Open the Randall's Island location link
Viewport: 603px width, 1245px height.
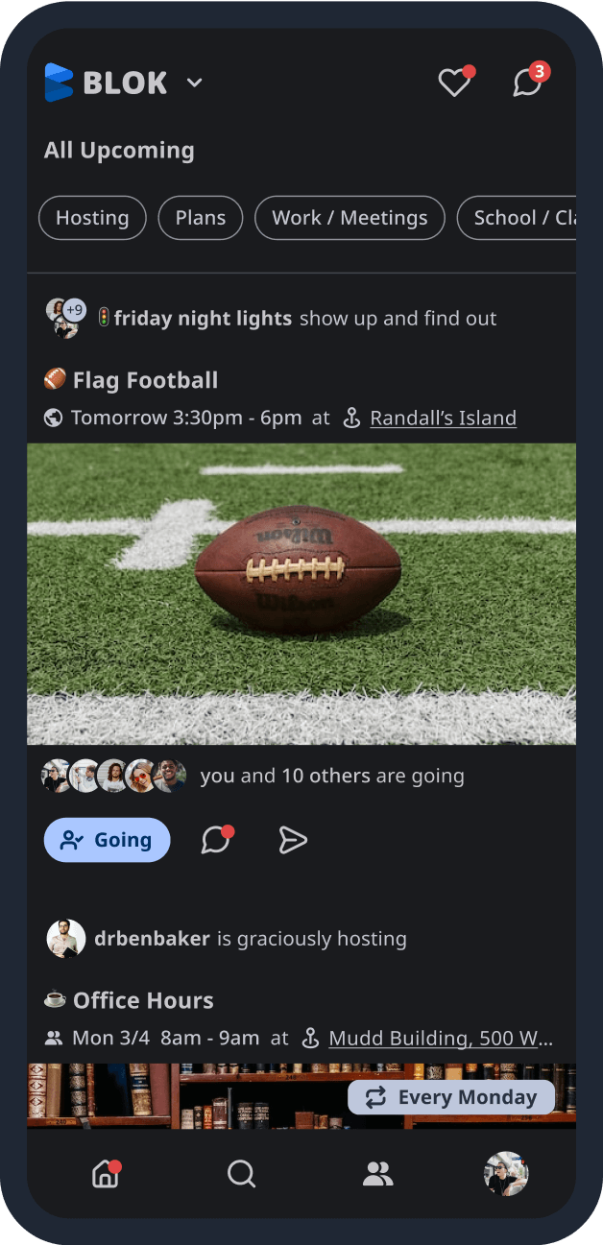(x=443, y=418)
